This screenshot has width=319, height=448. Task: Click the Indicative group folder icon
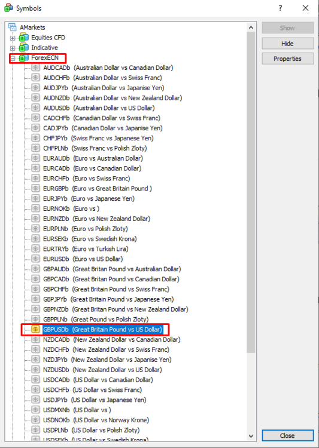pos(24,47)
